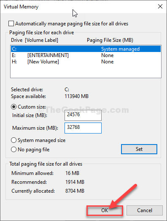Viewport: 167px width, 221px height.
Task: Click the Set button
Action: click(139, 149)
